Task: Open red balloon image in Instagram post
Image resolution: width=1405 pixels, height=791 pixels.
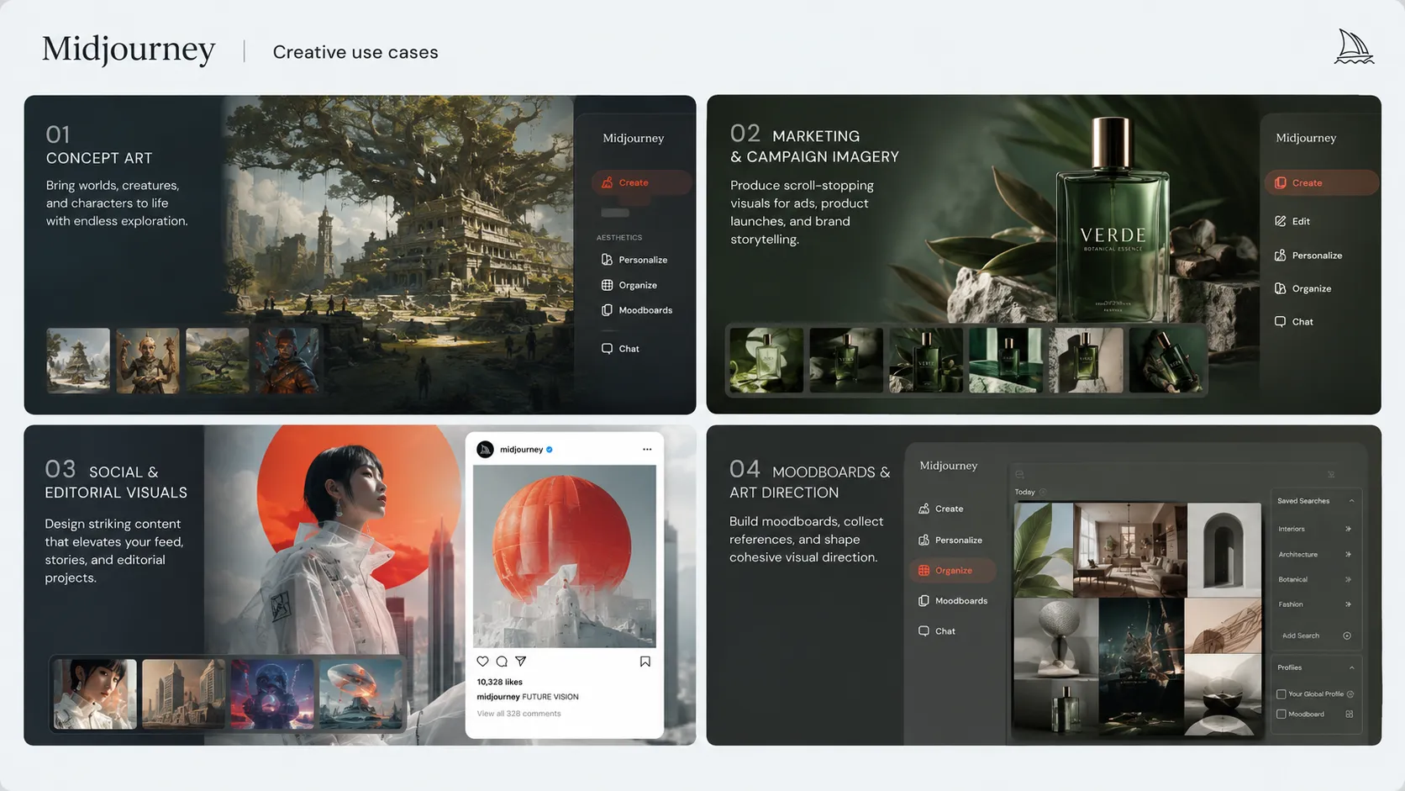Action: click(565, 556)
